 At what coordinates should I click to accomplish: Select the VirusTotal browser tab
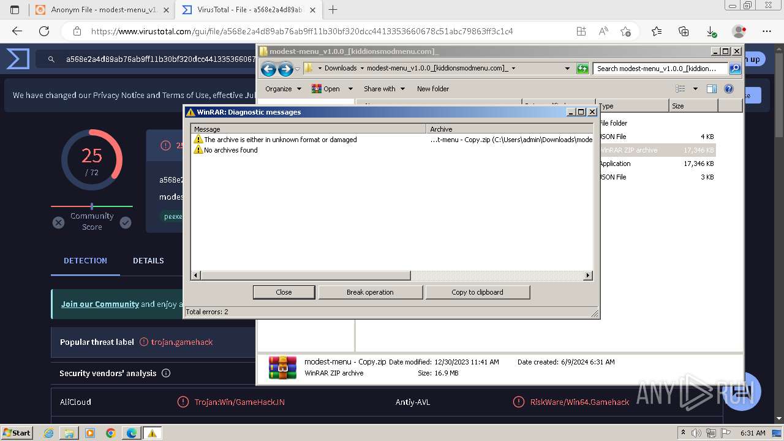point(247,10)
